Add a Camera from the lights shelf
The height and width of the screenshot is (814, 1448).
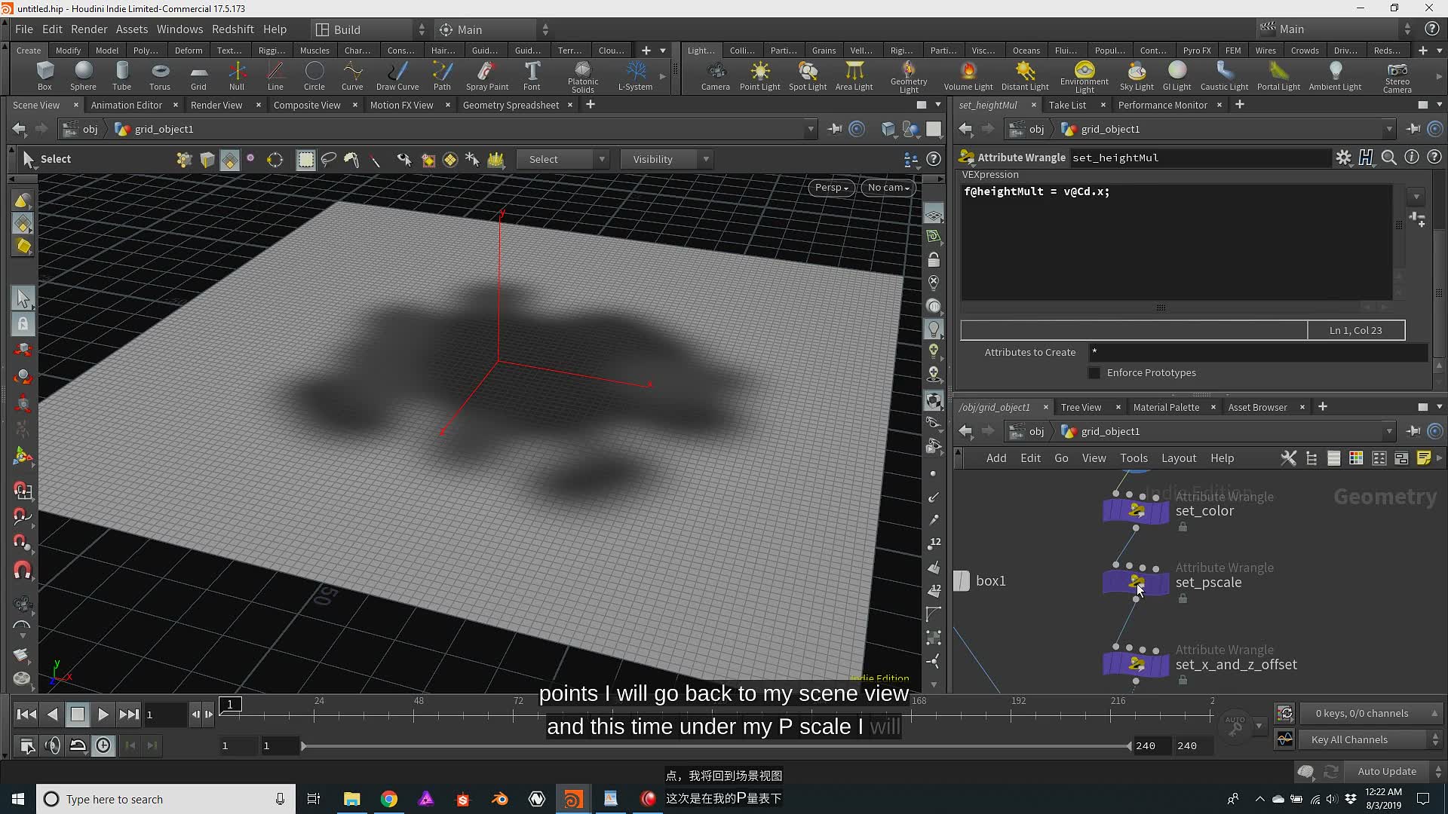point(715,76)
